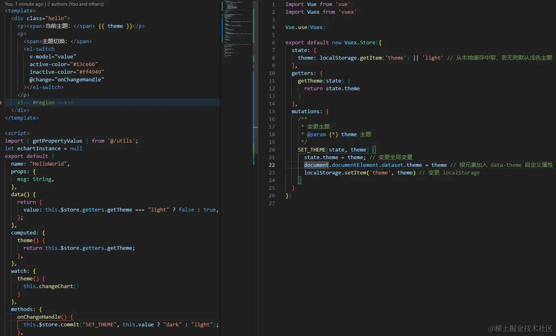Screen dimensions: 556x336
Task: Click the <script> tag
Action: [x=17, y=133]
